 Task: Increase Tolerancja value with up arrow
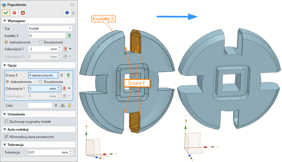click(x=70, y=151)
